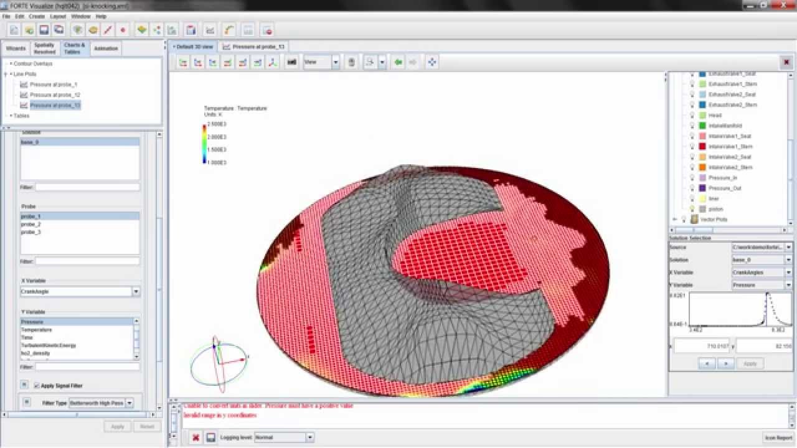Image resolution: width=797 pixels, height=448 pixels.
Task: Click the new document icon in main toolbar
Action: point(14,30)
